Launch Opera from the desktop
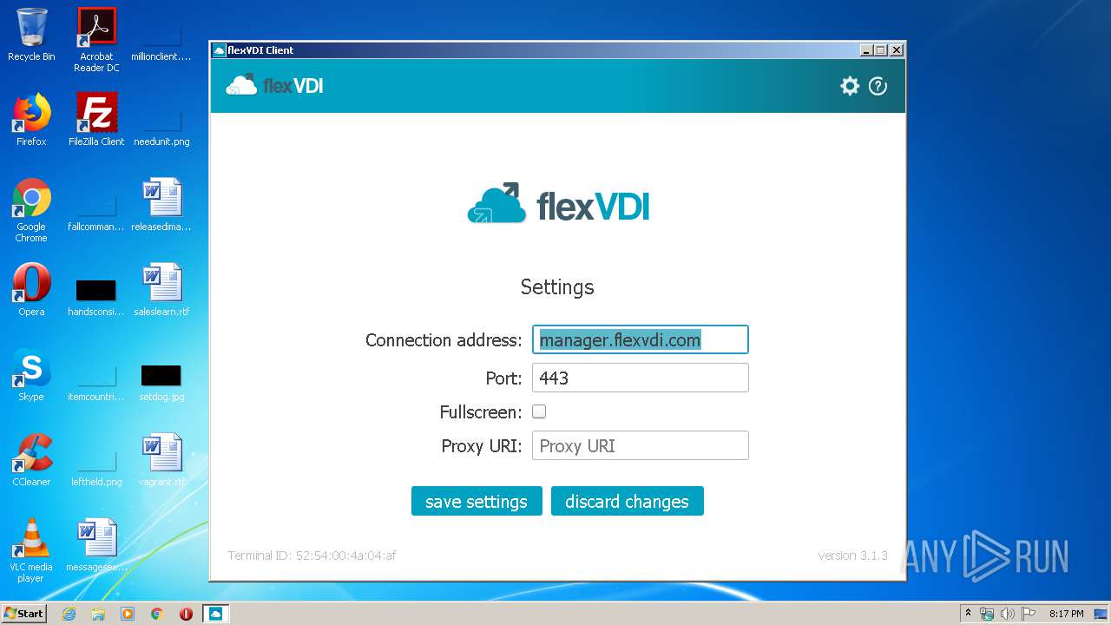 (31, 290)
